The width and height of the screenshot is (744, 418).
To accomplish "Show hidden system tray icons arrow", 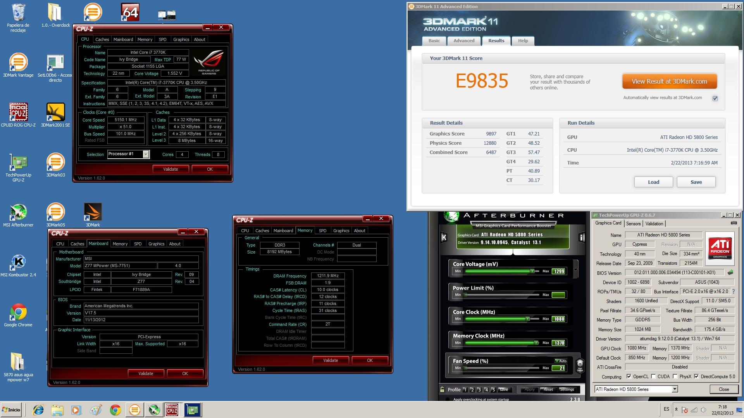I will tap(676, 409).
